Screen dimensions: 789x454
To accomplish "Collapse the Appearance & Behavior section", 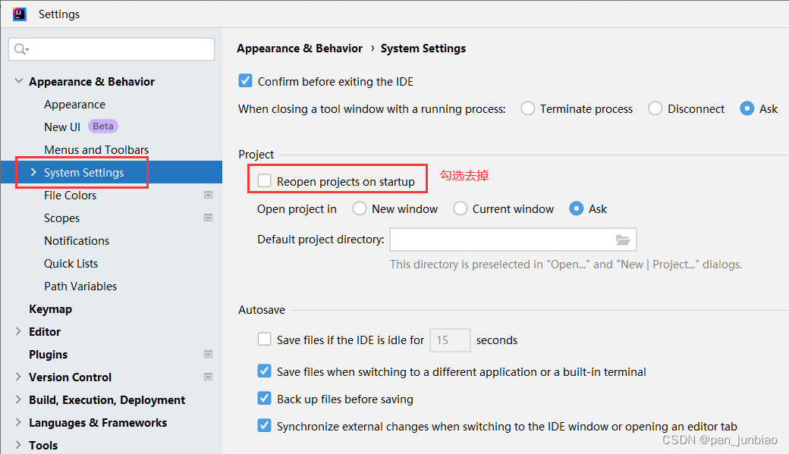I will 19,81.
